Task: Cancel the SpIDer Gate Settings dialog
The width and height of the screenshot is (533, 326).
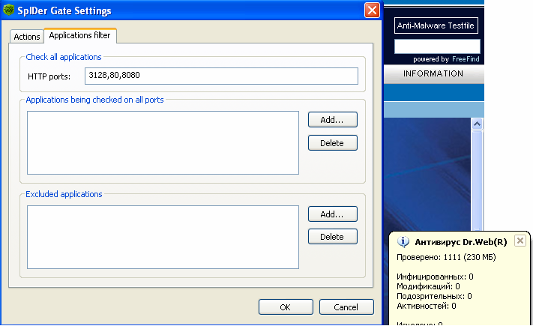Action: [x=346, y=307]
